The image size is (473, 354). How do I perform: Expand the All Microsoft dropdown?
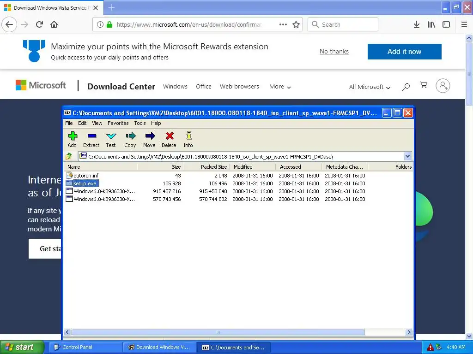(370, 87)
